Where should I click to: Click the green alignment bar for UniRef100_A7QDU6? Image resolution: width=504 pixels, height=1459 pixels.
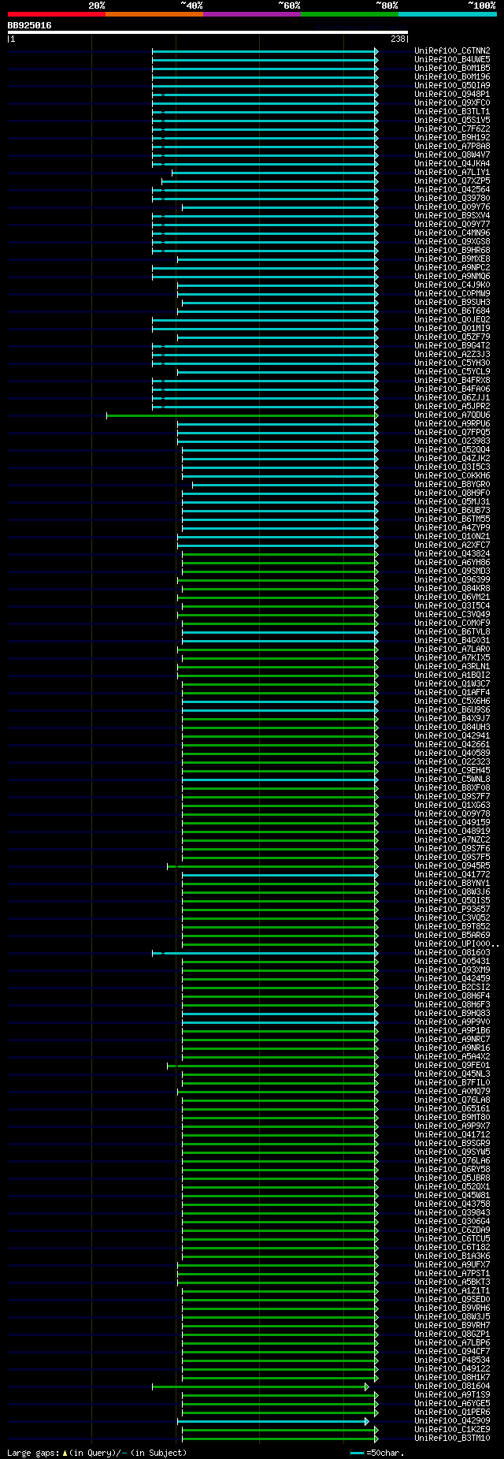click(x=242, y=415)
